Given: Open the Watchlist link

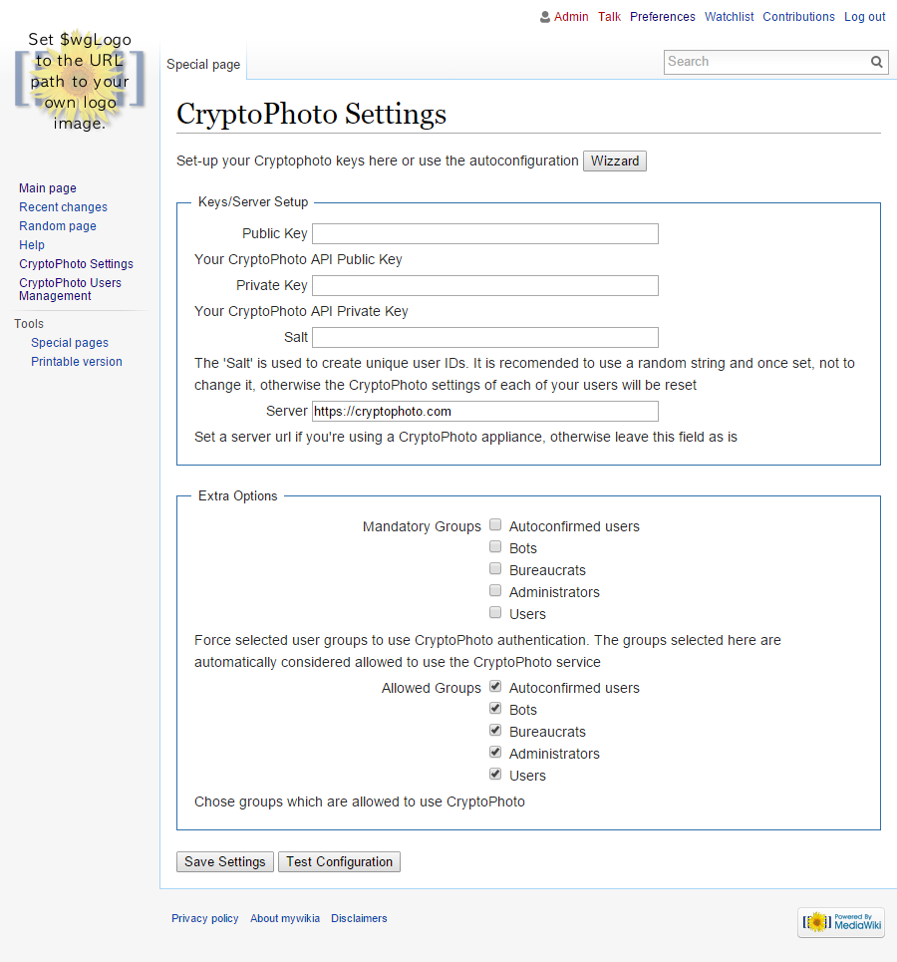Looking at the screenshot, I should (729, 17).
